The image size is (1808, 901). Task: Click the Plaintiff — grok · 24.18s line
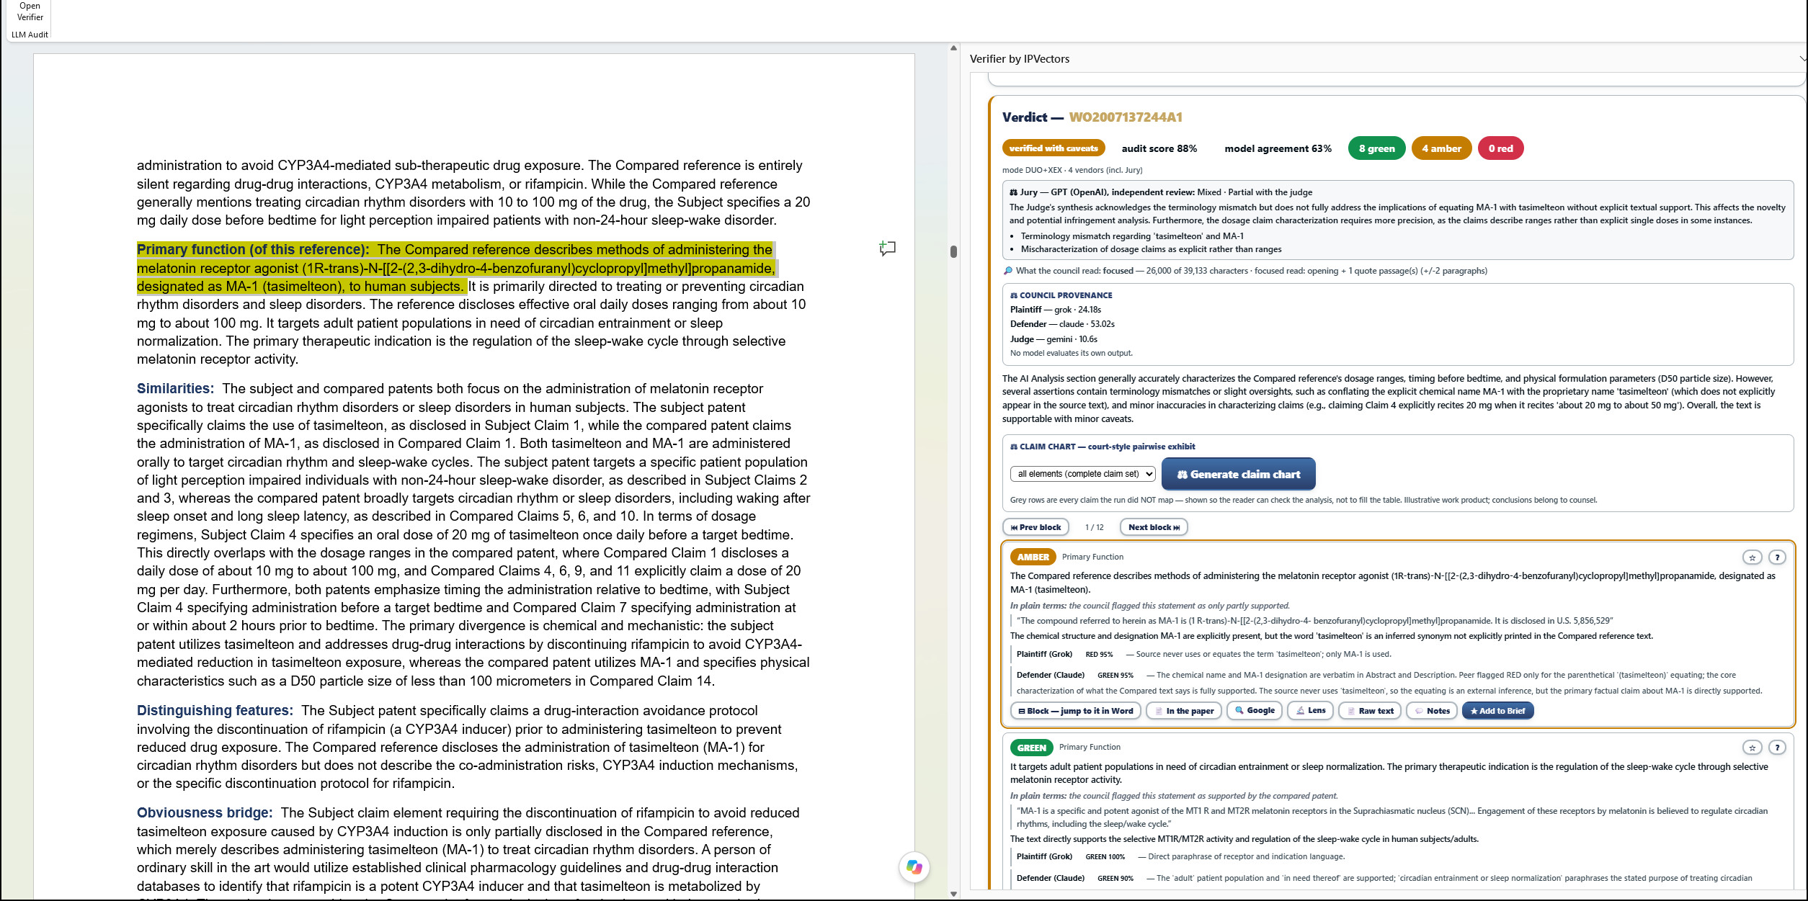[x=1056, y=310]
